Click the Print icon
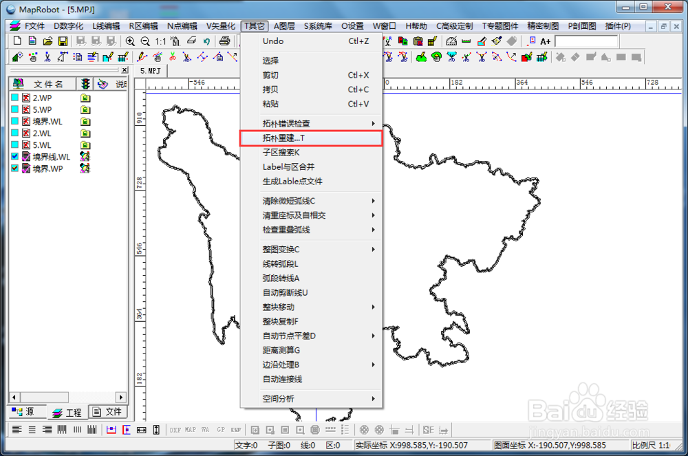Image resolution: width=688 pixels, height=456 pixels. click(x=225, y=41)
